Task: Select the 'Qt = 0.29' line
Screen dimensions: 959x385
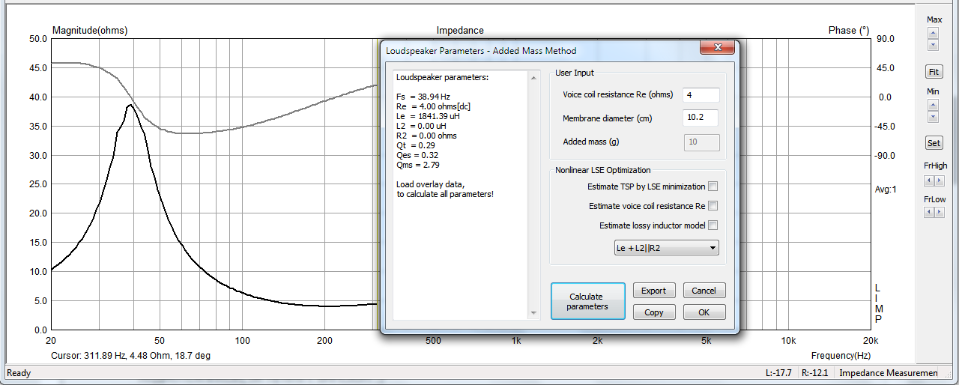Action: coord(416,145)
